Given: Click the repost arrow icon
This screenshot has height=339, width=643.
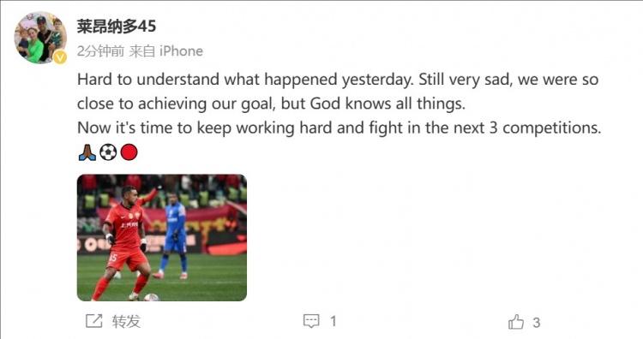Looking at the screenshot, I should [94, 321].
